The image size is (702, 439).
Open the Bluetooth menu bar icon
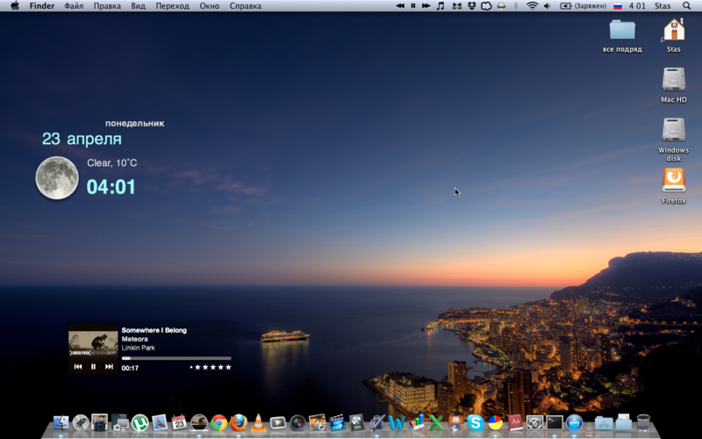516,6
